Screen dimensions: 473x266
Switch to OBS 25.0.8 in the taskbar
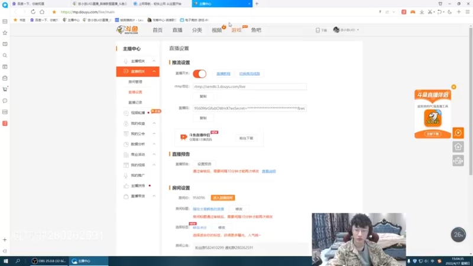tap(49, 261)
